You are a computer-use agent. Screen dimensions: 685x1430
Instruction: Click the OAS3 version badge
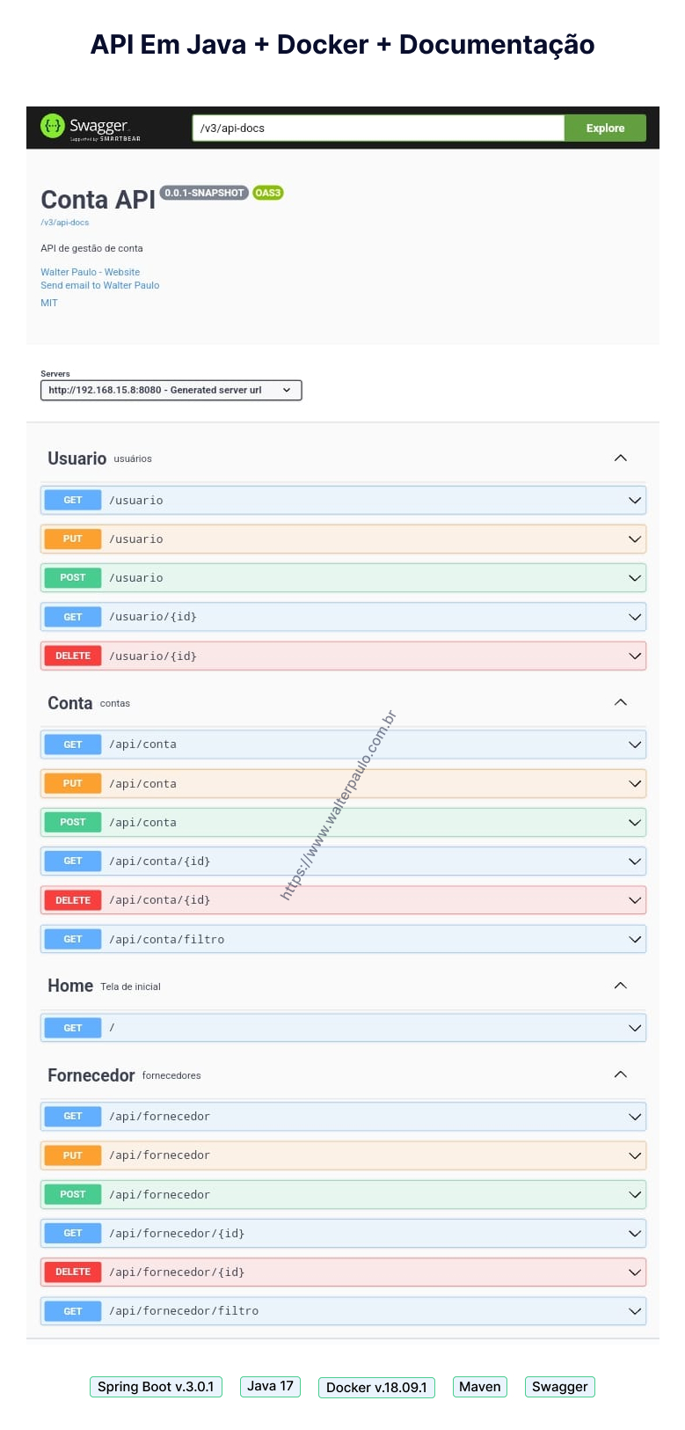pyautogui.click(x=266, y=193)
